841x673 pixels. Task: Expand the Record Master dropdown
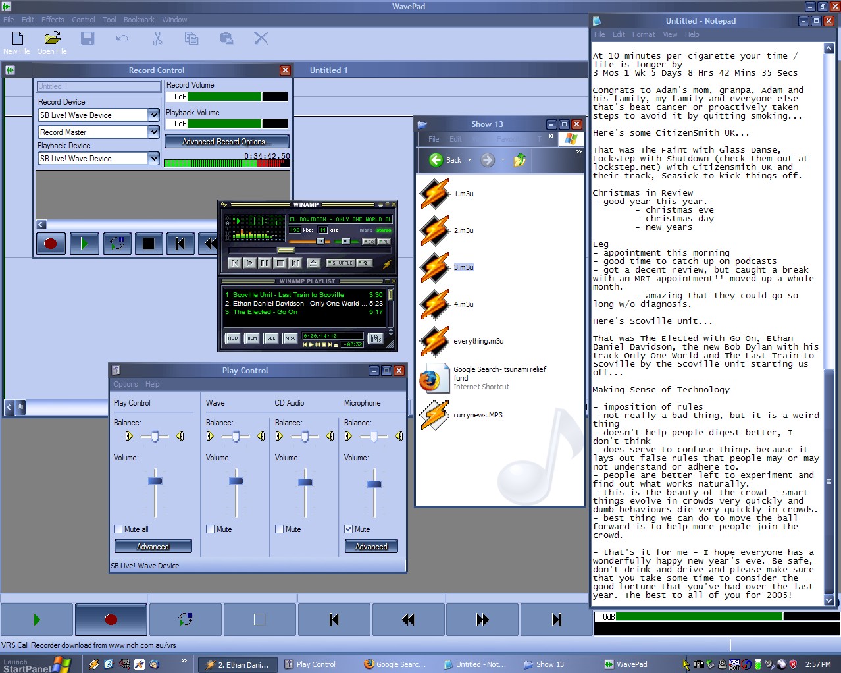(154, 132)
